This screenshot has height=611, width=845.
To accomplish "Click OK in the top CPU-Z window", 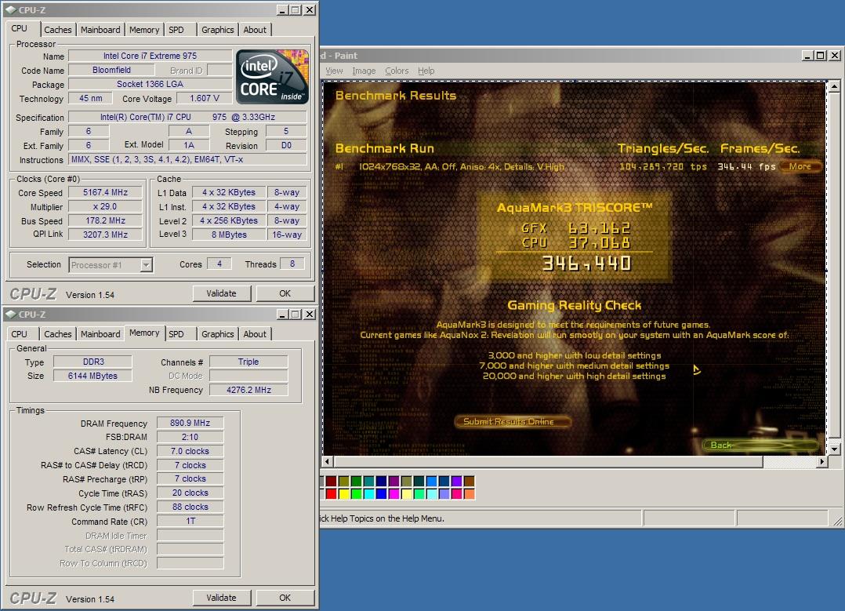I will 285,293.
